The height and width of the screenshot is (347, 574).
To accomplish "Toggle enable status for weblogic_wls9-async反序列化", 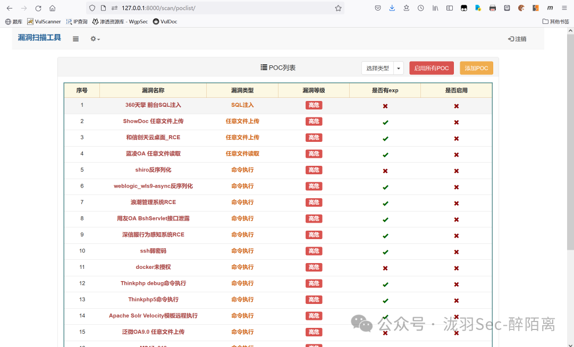I will 456,187.
